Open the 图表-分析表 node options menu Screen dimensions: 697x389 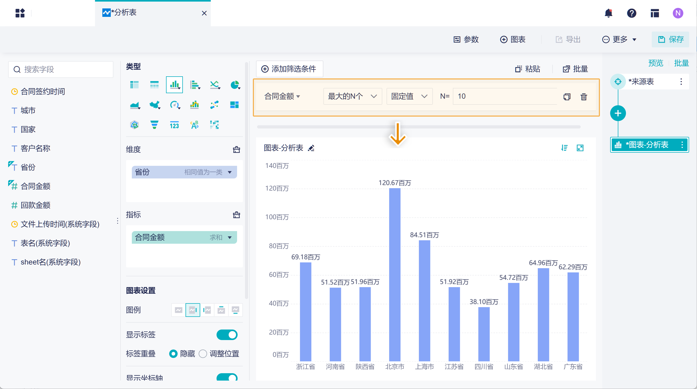(682, 145)
